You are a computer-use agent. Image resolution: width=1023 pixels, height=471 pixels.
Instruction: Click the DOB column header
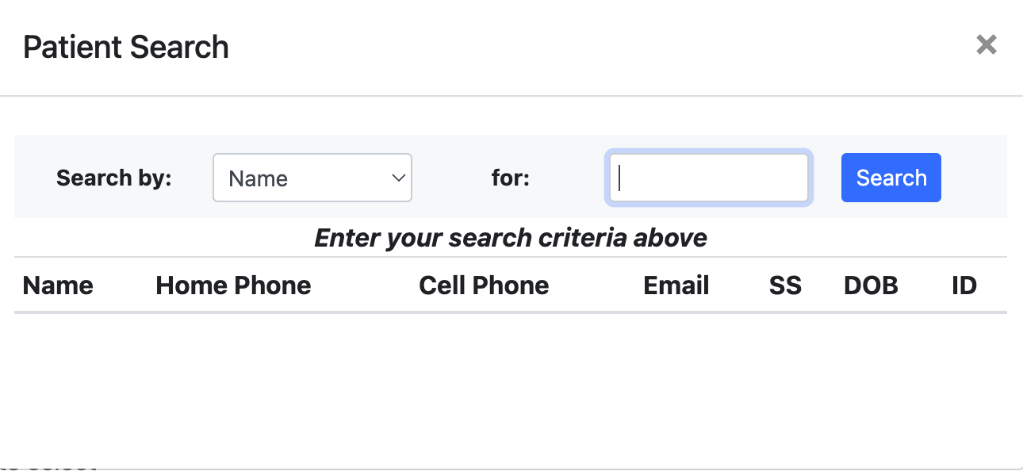[871, 285]
